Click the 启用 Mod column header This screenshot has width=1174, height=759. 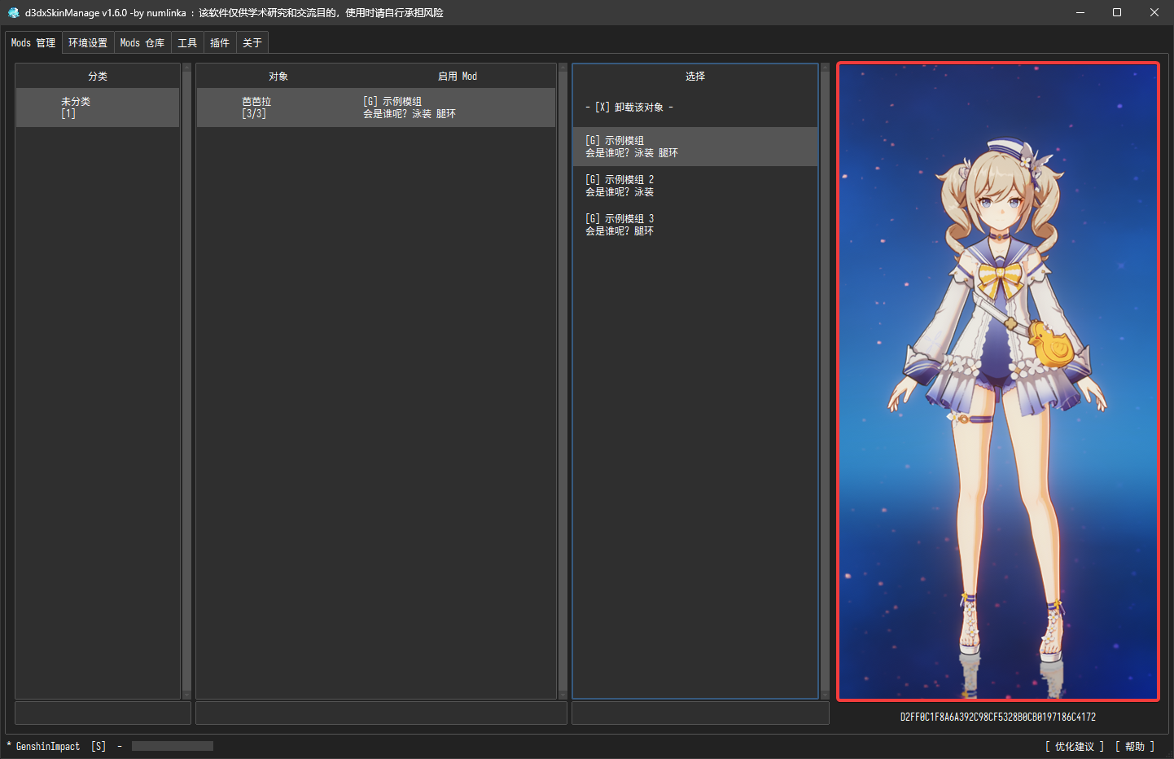(458, 76)
